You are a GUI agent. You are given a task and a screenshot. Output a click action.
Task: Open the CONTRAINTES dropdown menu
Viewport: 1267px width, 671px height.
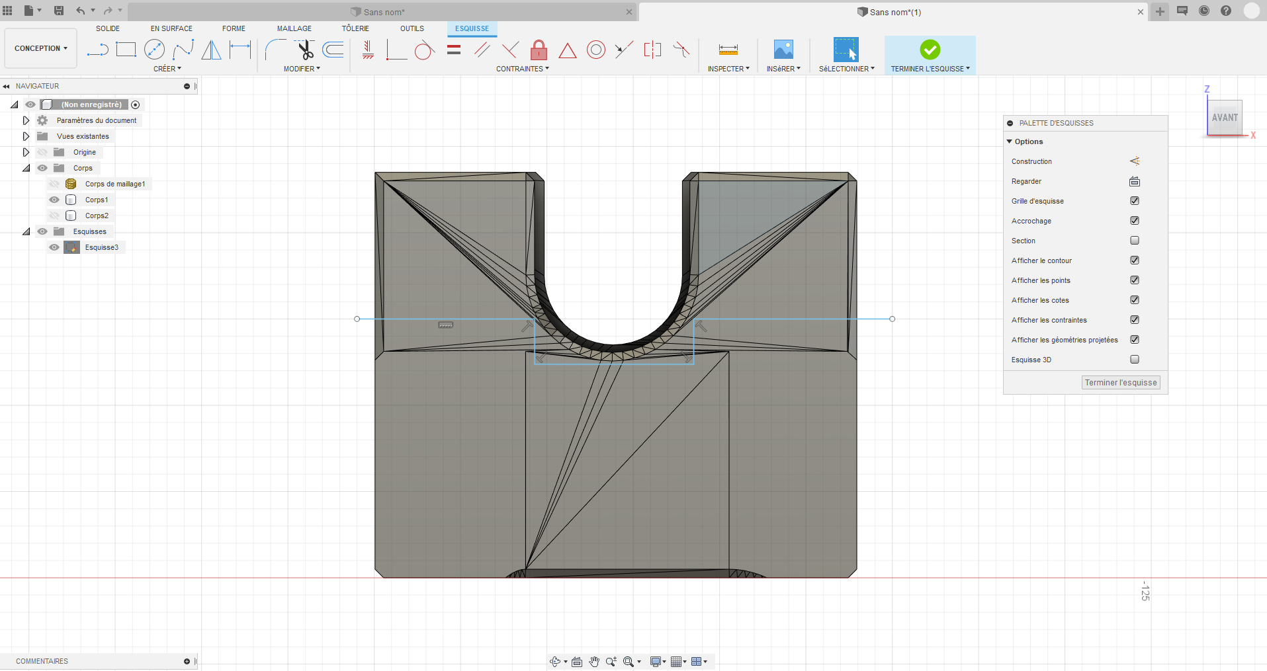[x=522, y=69]
